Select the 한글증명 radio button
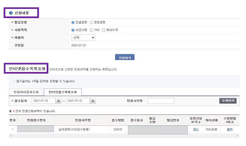 (73, 23)
